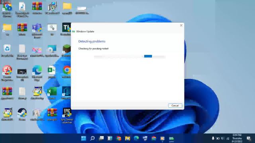Viewport: 255px width, 143px height.
Task: Select the dark blue cube app shortcut
Action: (67, 93)
